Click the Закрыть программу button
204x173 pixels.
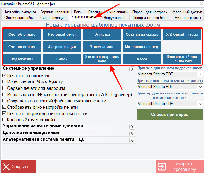tap(180, 167)
